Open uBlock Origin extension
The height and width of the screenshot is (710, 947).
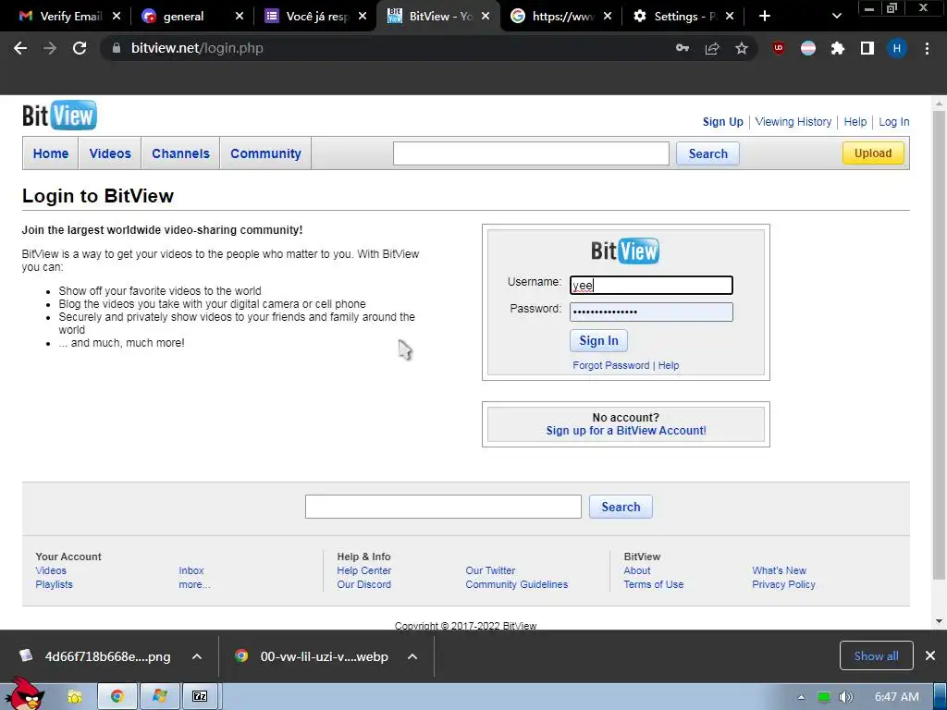(x=779, y=48)
